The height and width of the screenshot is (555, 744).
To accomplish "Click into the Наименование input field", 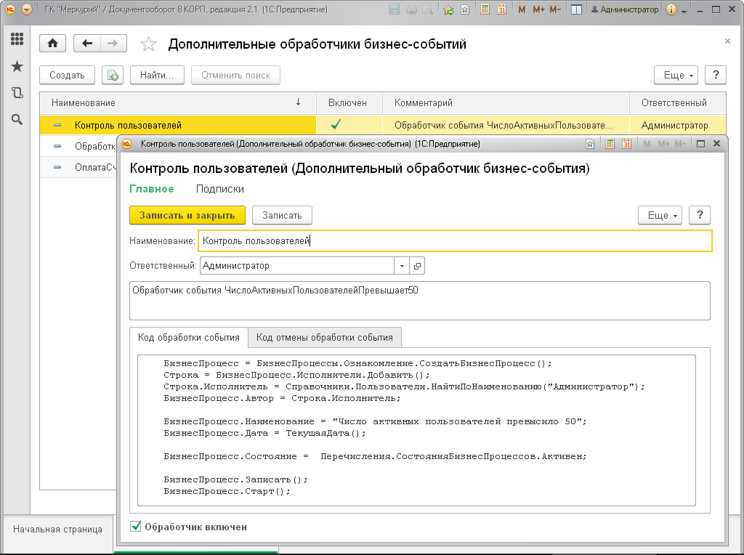I will (x=455, y=240).
